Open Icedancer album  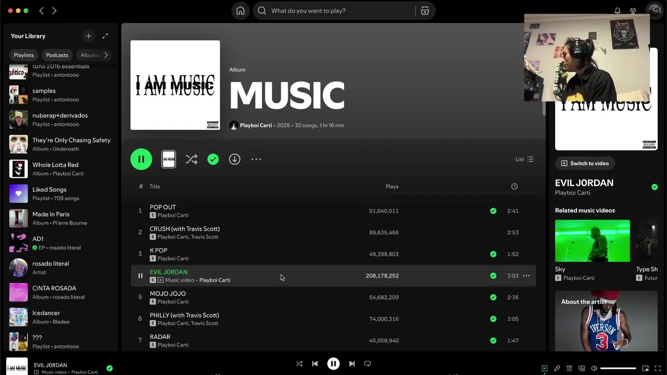[x=60, y=317]
